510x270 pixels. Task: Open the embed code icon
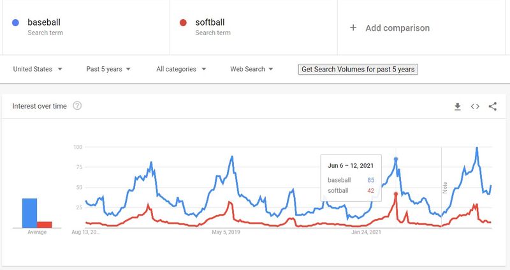(475, 107)
